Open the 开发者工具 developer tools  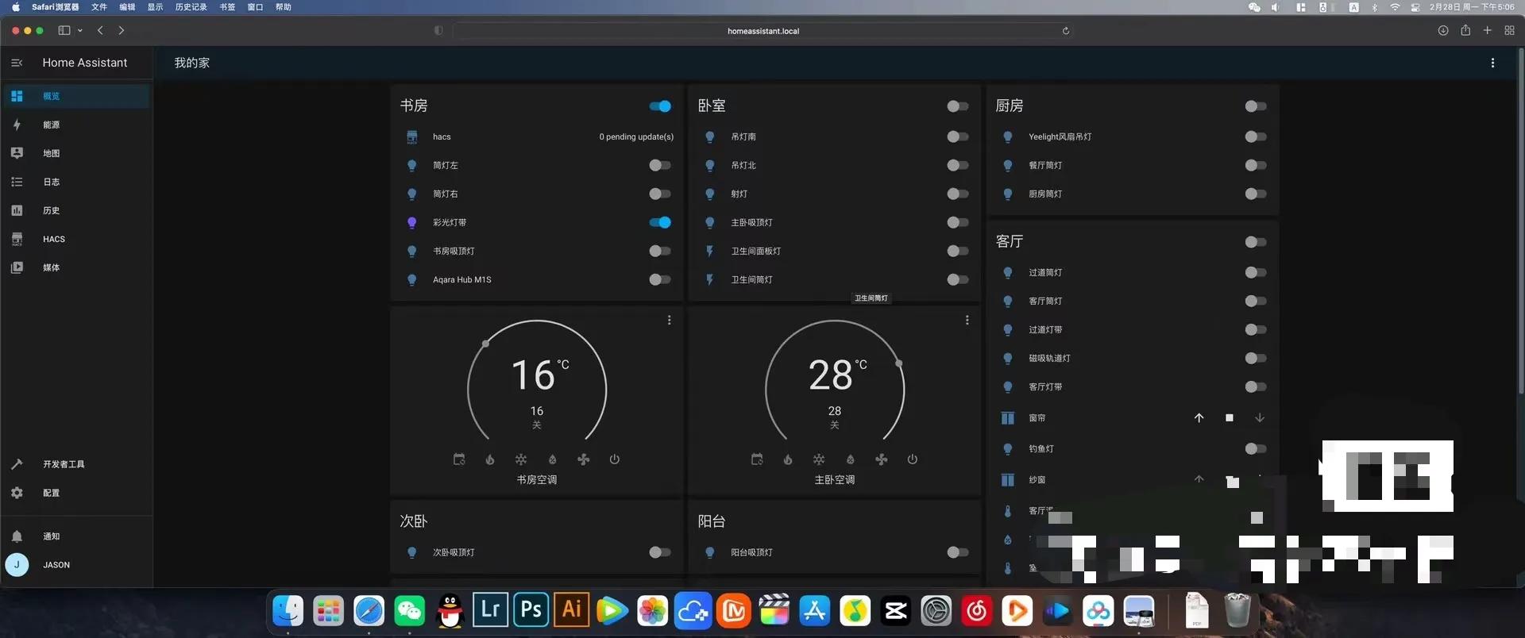click(64, 464)
